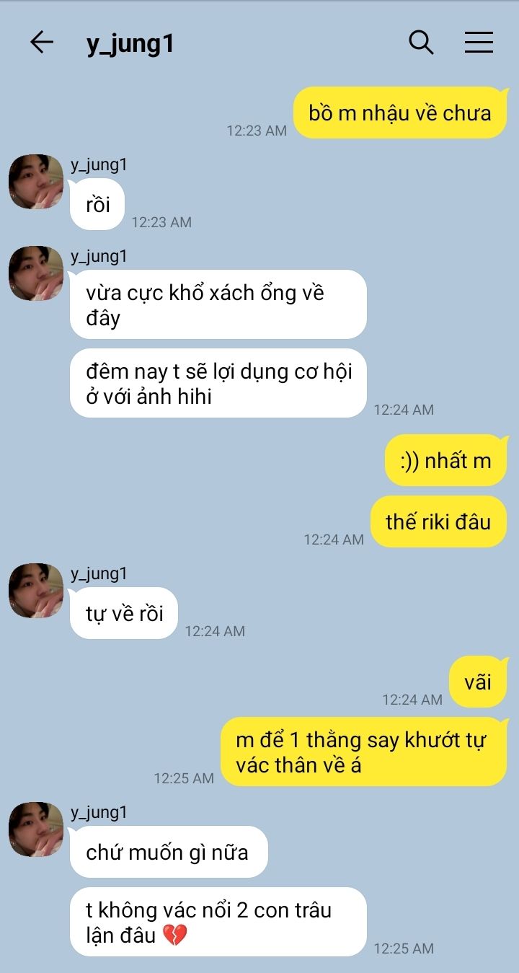The image size is (519, 973).
Task: Tap the "thế riki đâu" message
Action: tap(439, 521)
